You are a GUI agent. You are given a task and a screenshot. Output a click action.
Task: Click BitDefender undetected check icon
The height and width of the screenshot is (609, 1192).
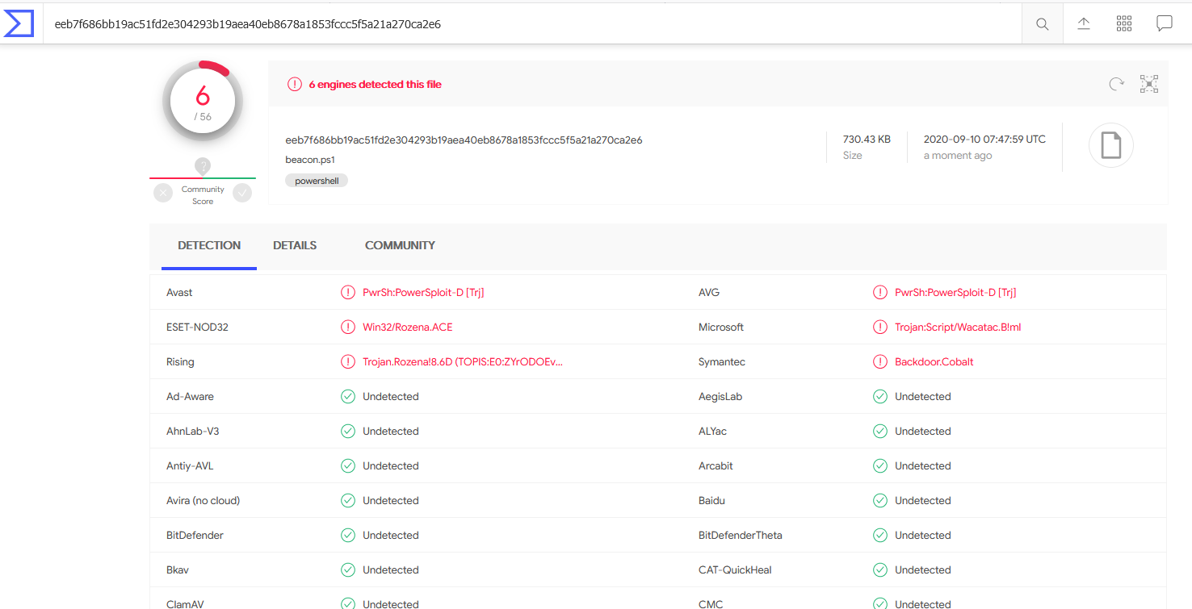tap(348, 536)
